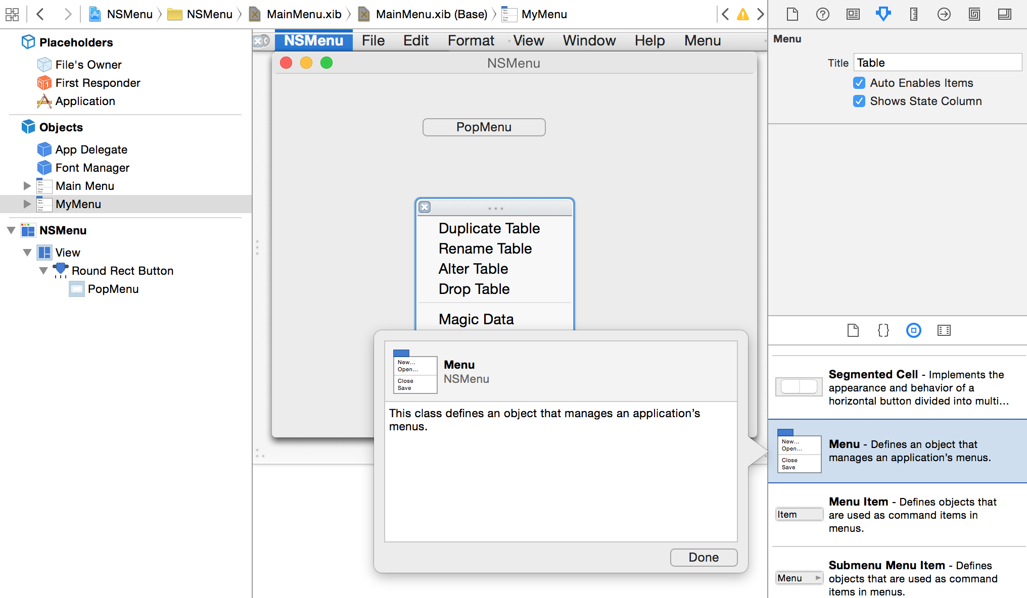This screenshot has width=1027, height=598.
Task: Show the View Effects inspector
Action: [1005, 14]
